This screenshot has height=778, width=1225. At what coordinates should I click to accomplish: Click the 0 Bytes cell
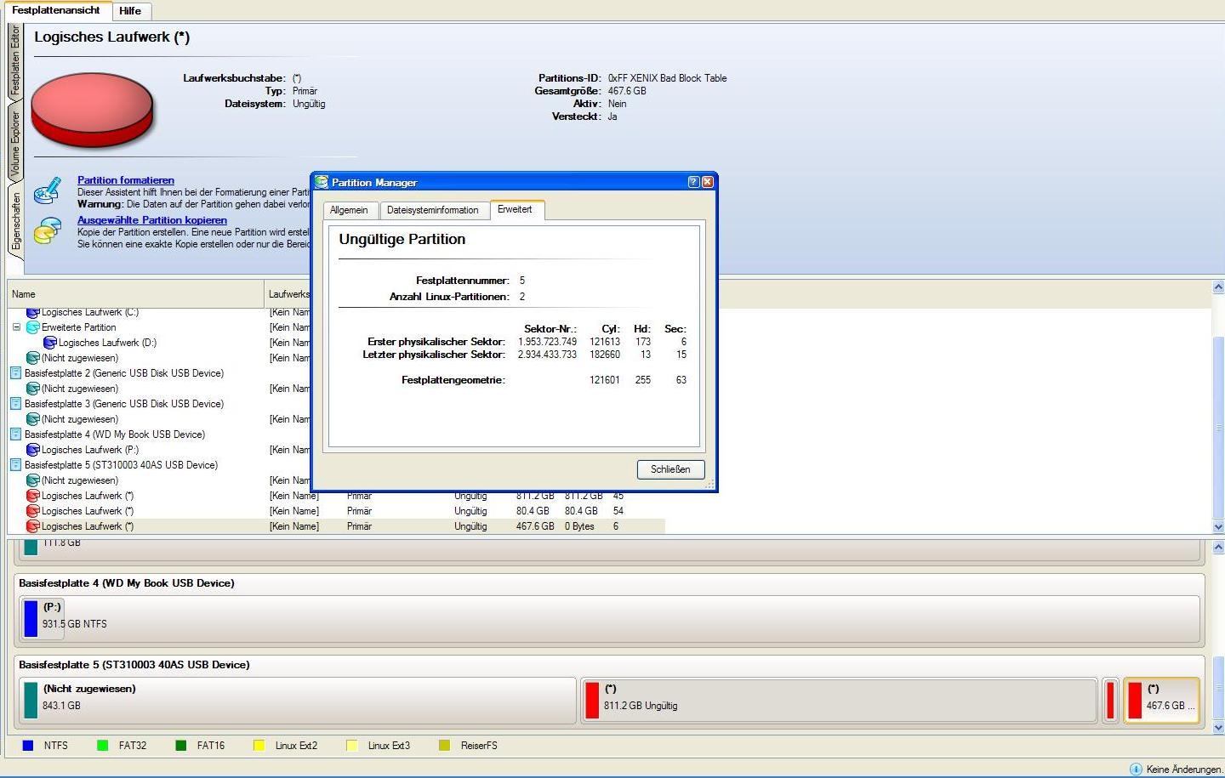click(x=579, y=526)
